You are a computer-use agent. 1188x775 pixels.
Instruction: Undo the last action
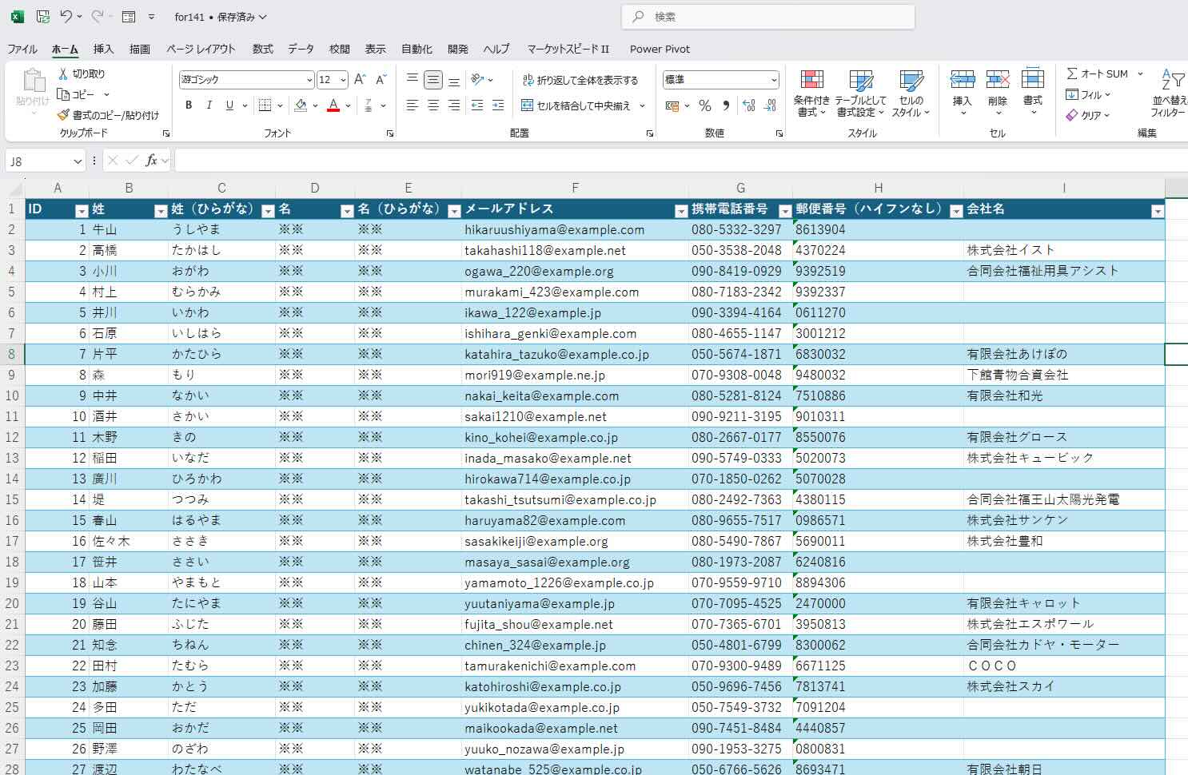tap(66, 17)
